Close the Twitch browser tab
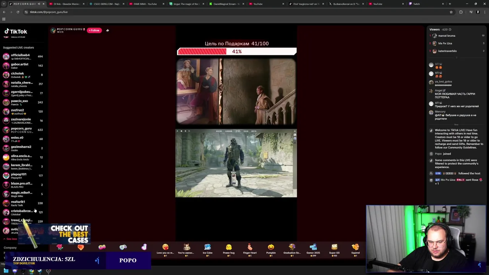The image size is (489, 275). 443,4
